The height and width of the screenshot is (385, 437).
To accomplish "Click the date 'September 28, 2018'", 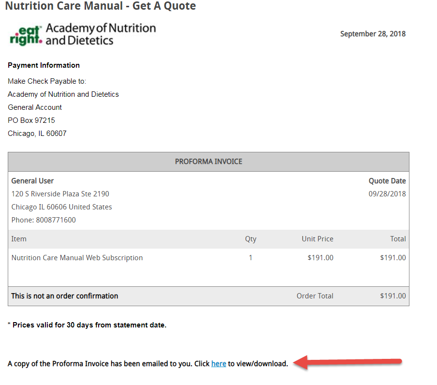I will [x=373, y=34].
